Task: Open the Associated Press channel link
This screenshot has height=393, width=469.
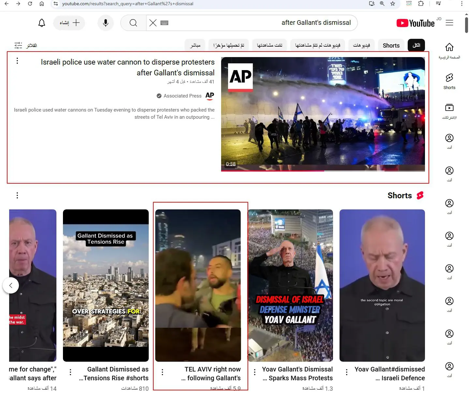Action: (x=182, y=96)
